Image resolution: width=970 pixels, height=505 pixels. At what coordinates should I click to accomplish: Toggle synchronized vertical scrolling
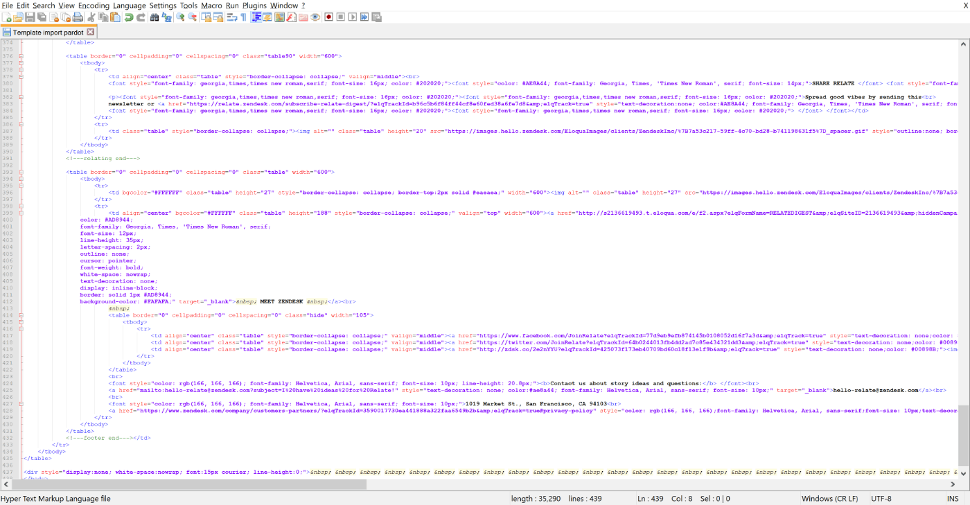206,17
